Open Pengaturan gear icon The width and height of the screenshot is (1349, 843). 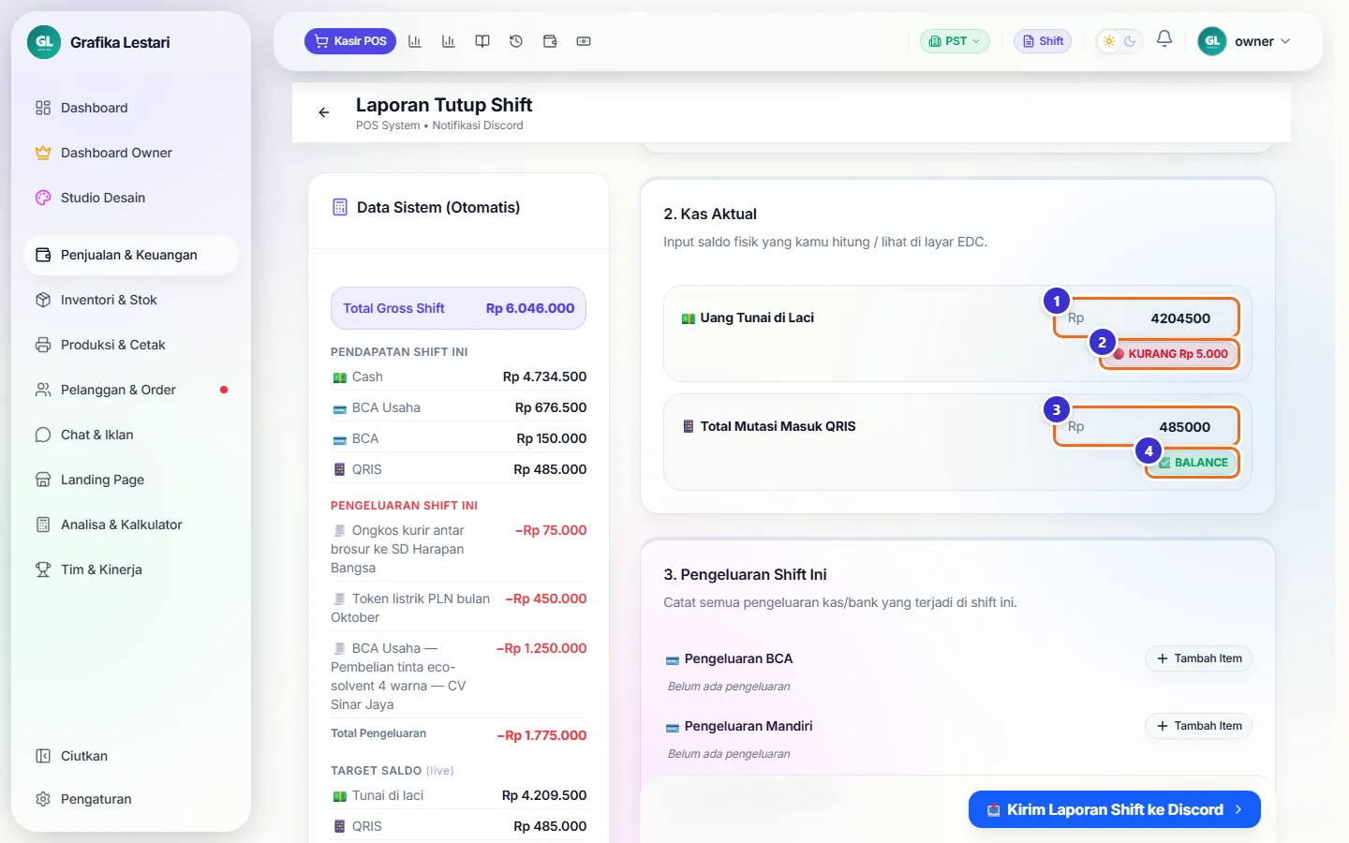(x=43, y=799)
